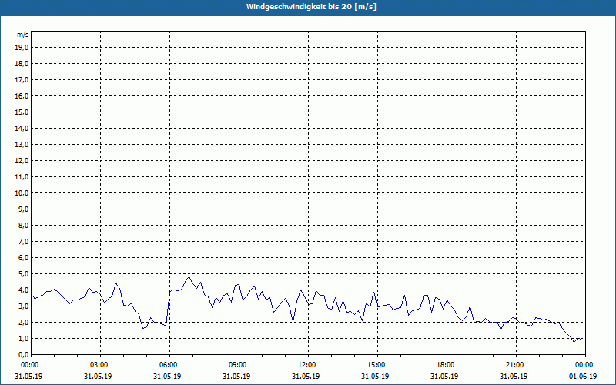Click the y-axis value '16,0'

pyautogui.click(x=22, y=95)
